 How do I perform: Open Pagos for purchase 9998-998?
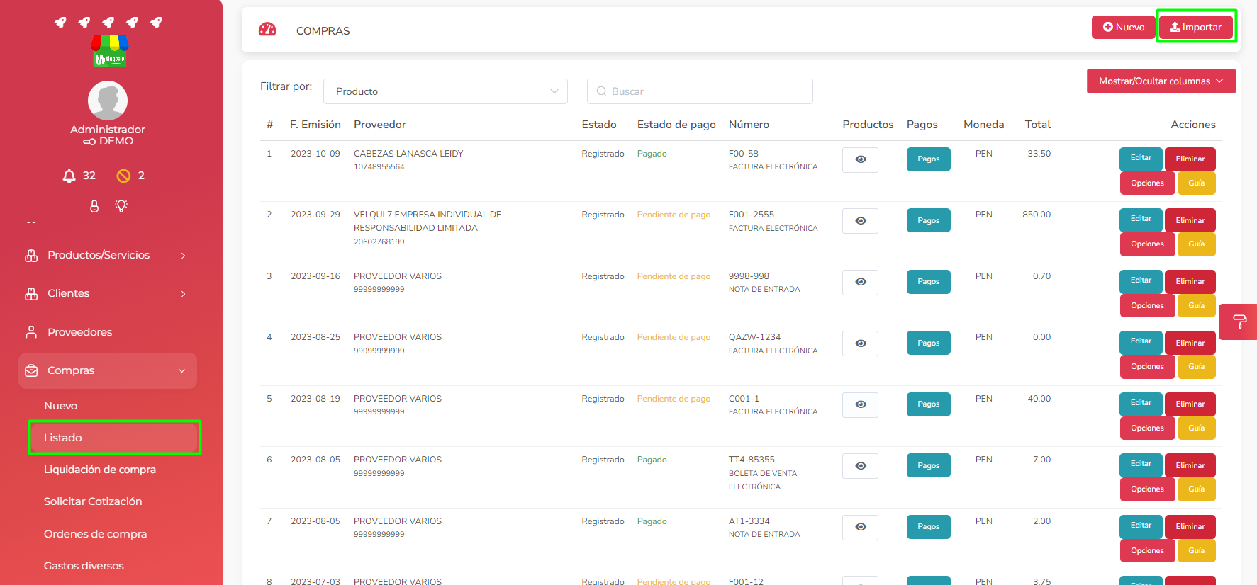point(928,282)
